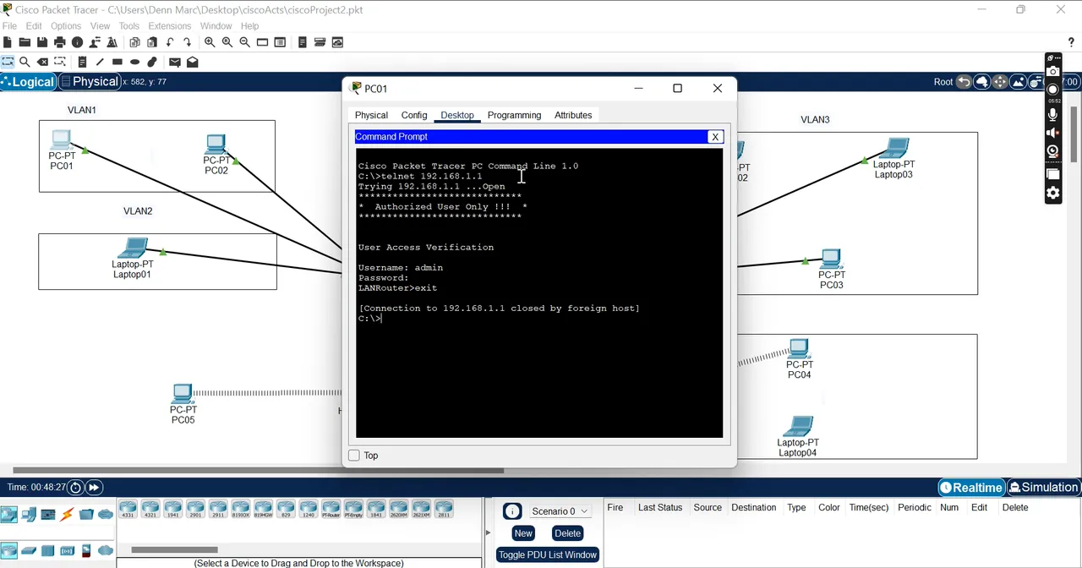The height and width of the screenshot is (568, 1082).
Task: Click the New scenario button
Action: click(x=523, y=533)
